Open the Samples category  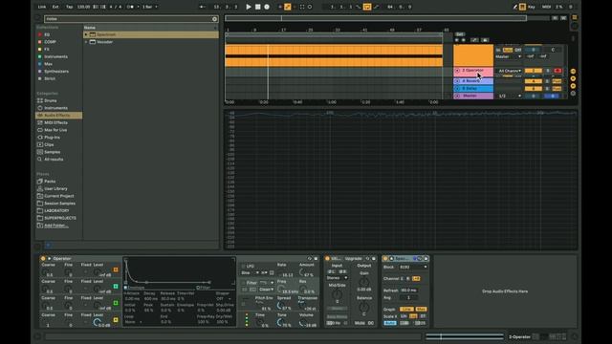coord(52,152)
